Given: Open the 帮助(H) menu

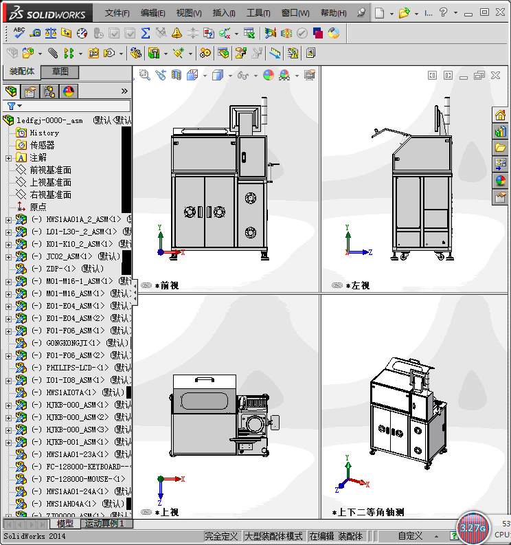Looking at the screenshot, I should point(334,13).
